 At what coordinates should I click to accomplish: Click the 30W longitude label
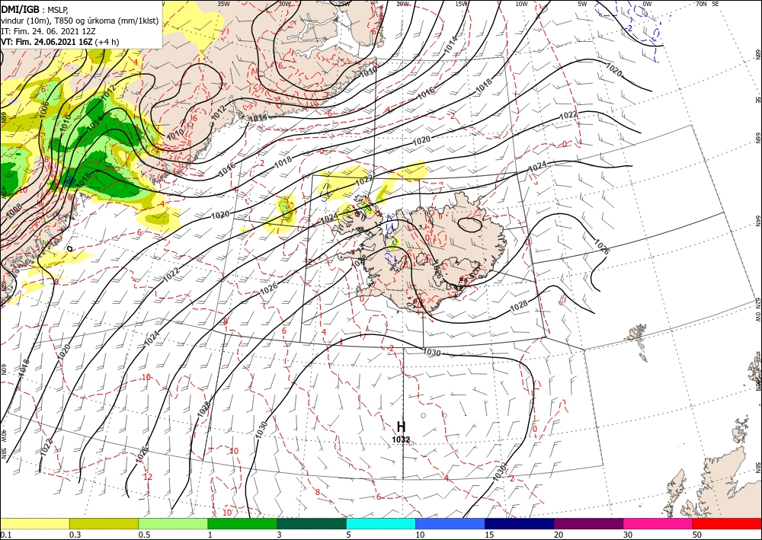(x=284, y=4)
